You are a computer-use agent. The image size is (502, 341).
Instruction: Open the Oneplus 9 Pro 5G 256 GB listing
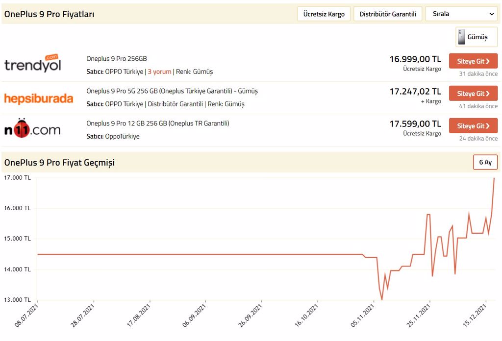pyautogui.click(x=172, y=91)
